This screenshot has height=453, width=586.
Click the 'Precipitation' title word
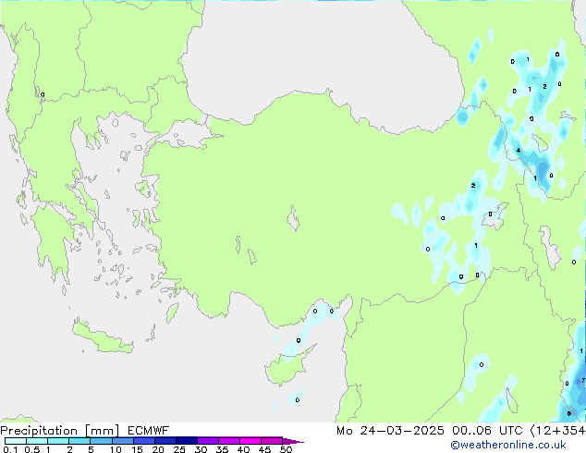coord(39,431)
